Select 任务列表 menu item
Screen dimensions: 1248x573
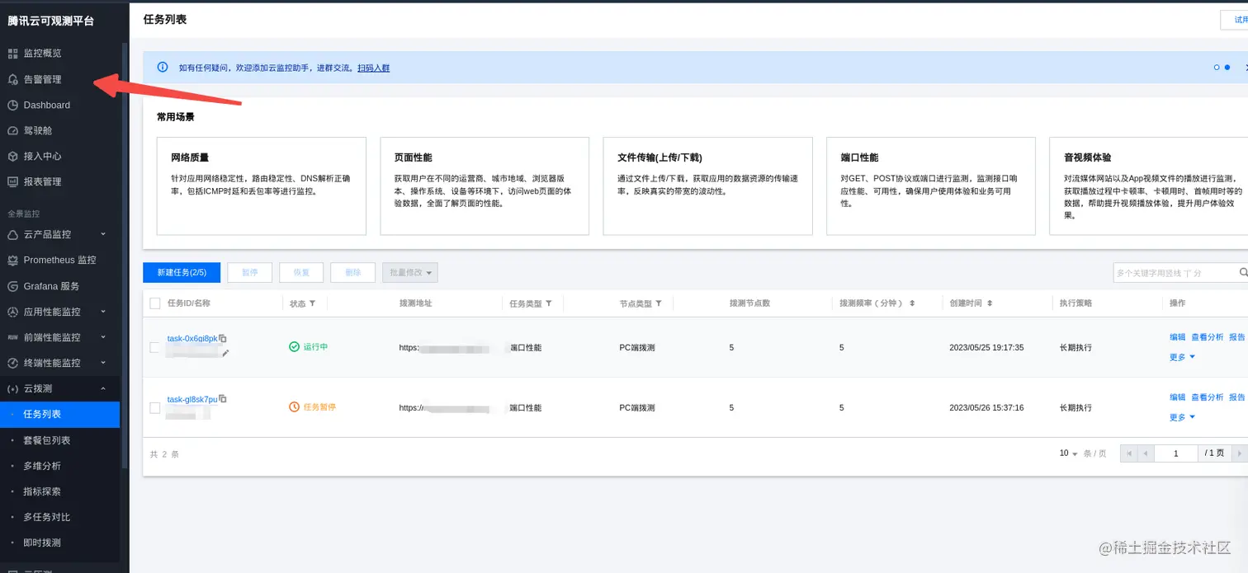click(x=60, y=415)
